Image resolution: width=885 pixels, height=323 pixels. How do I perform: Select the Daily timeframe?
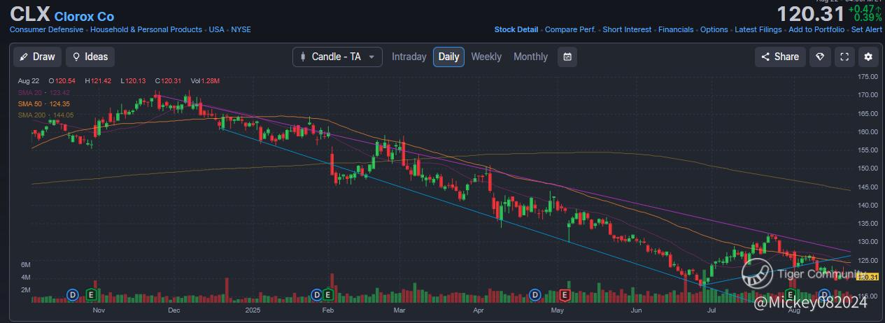tap(448, 57)
